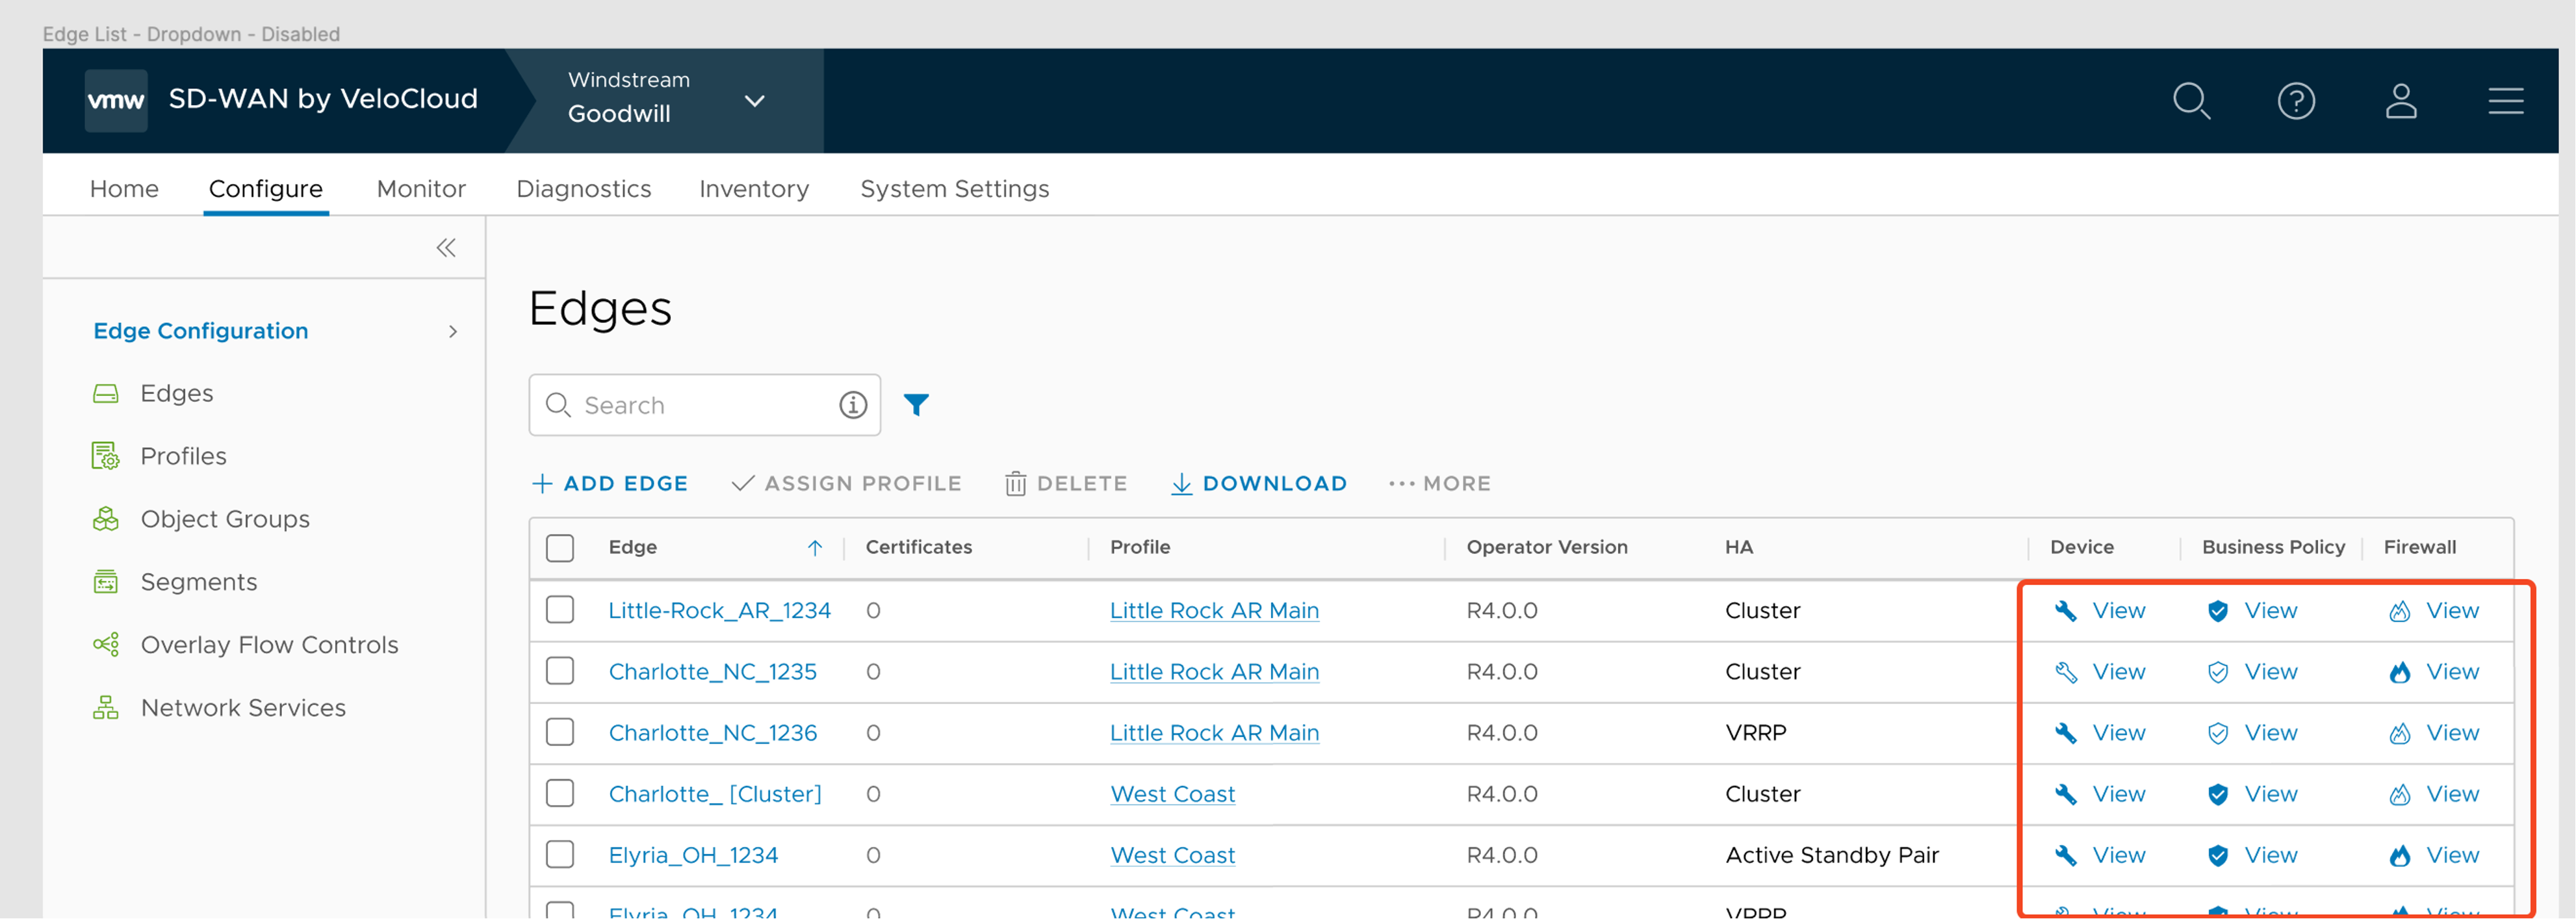Open the global search magnifier icon

2191,101
